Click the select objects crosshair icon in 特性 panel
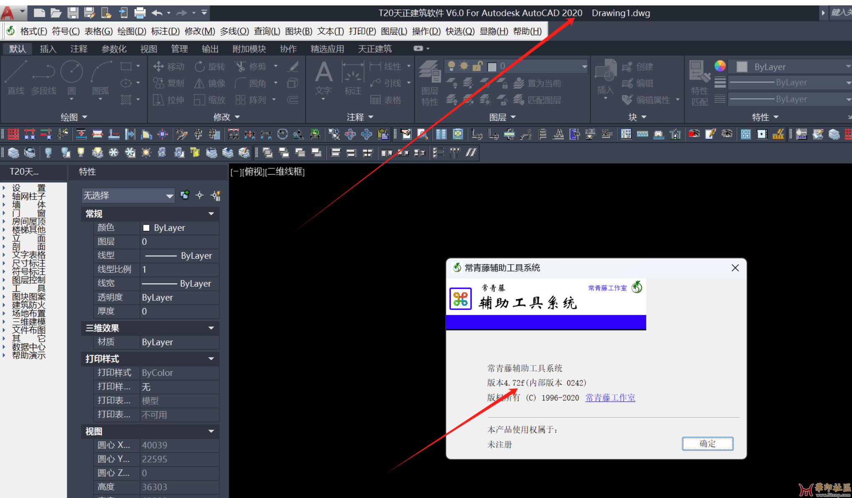This screenshot has width=852, height=498. coord(200,195)
